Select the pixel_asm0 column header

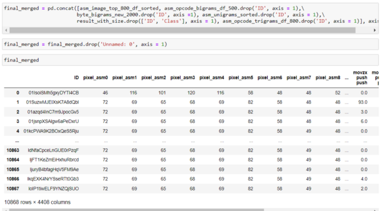pos(95,77)
